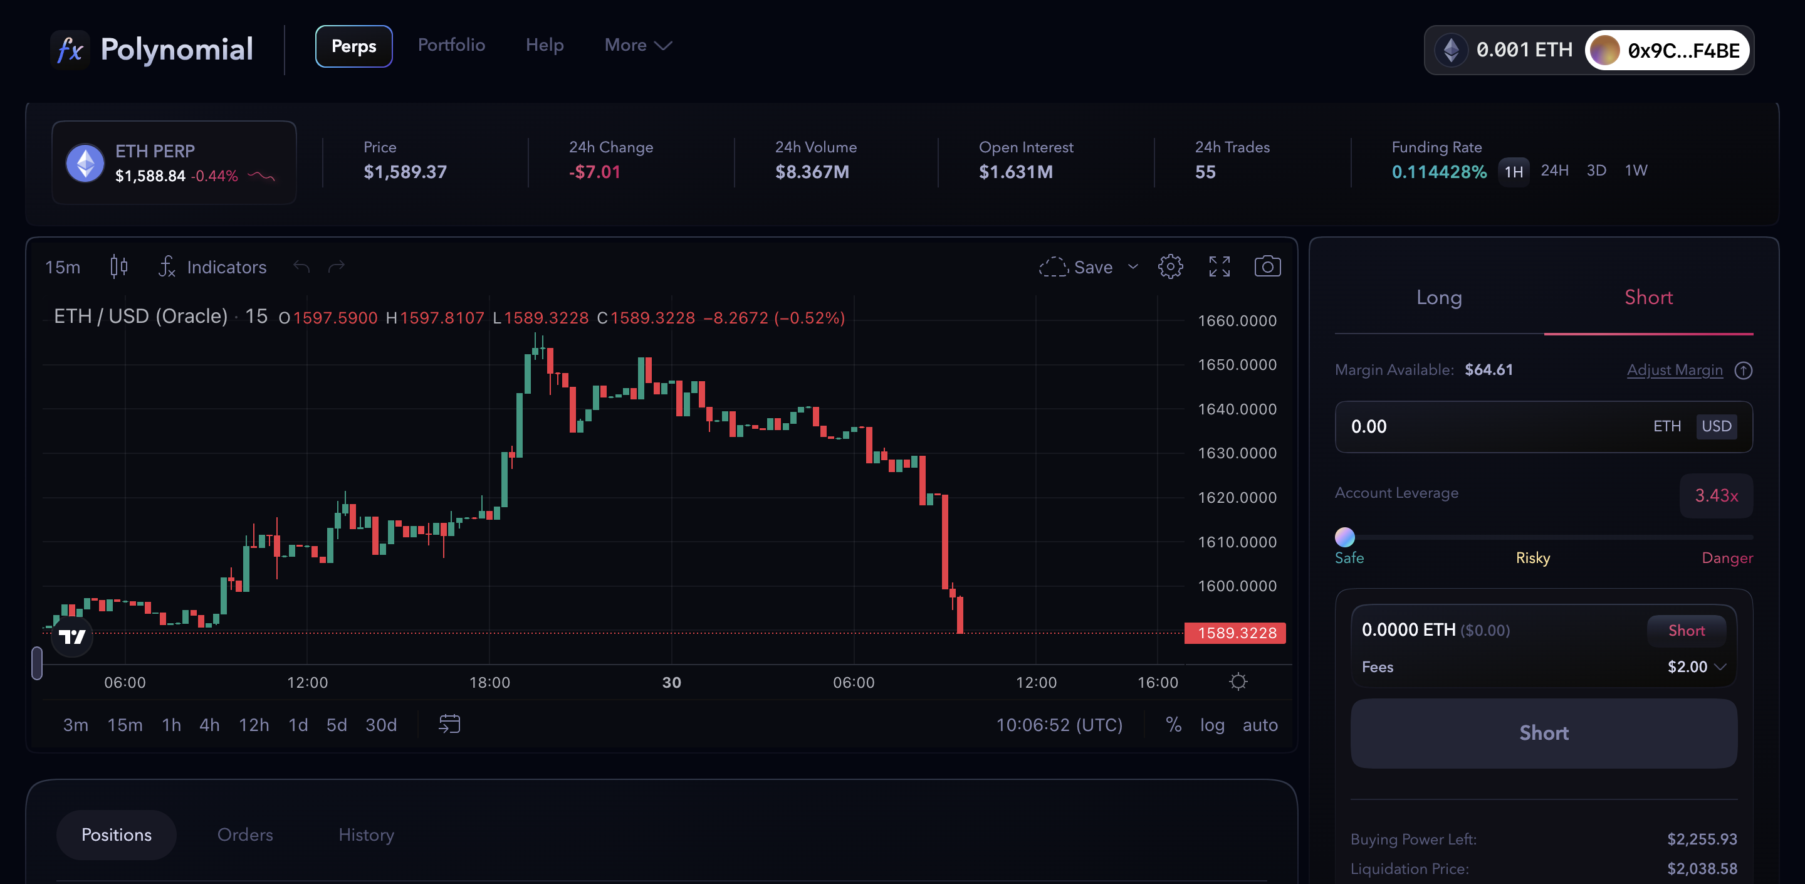Expand the Fees $2.00 breakdown
Screen dimensions: 1805x884
pyautogui.click(x=1720, y=666)
